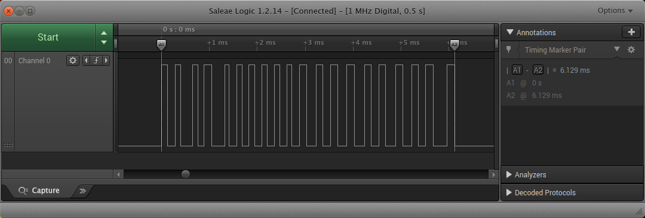Add a new annotation with plus button
This screenshot has width=645, height=218.
631,32
